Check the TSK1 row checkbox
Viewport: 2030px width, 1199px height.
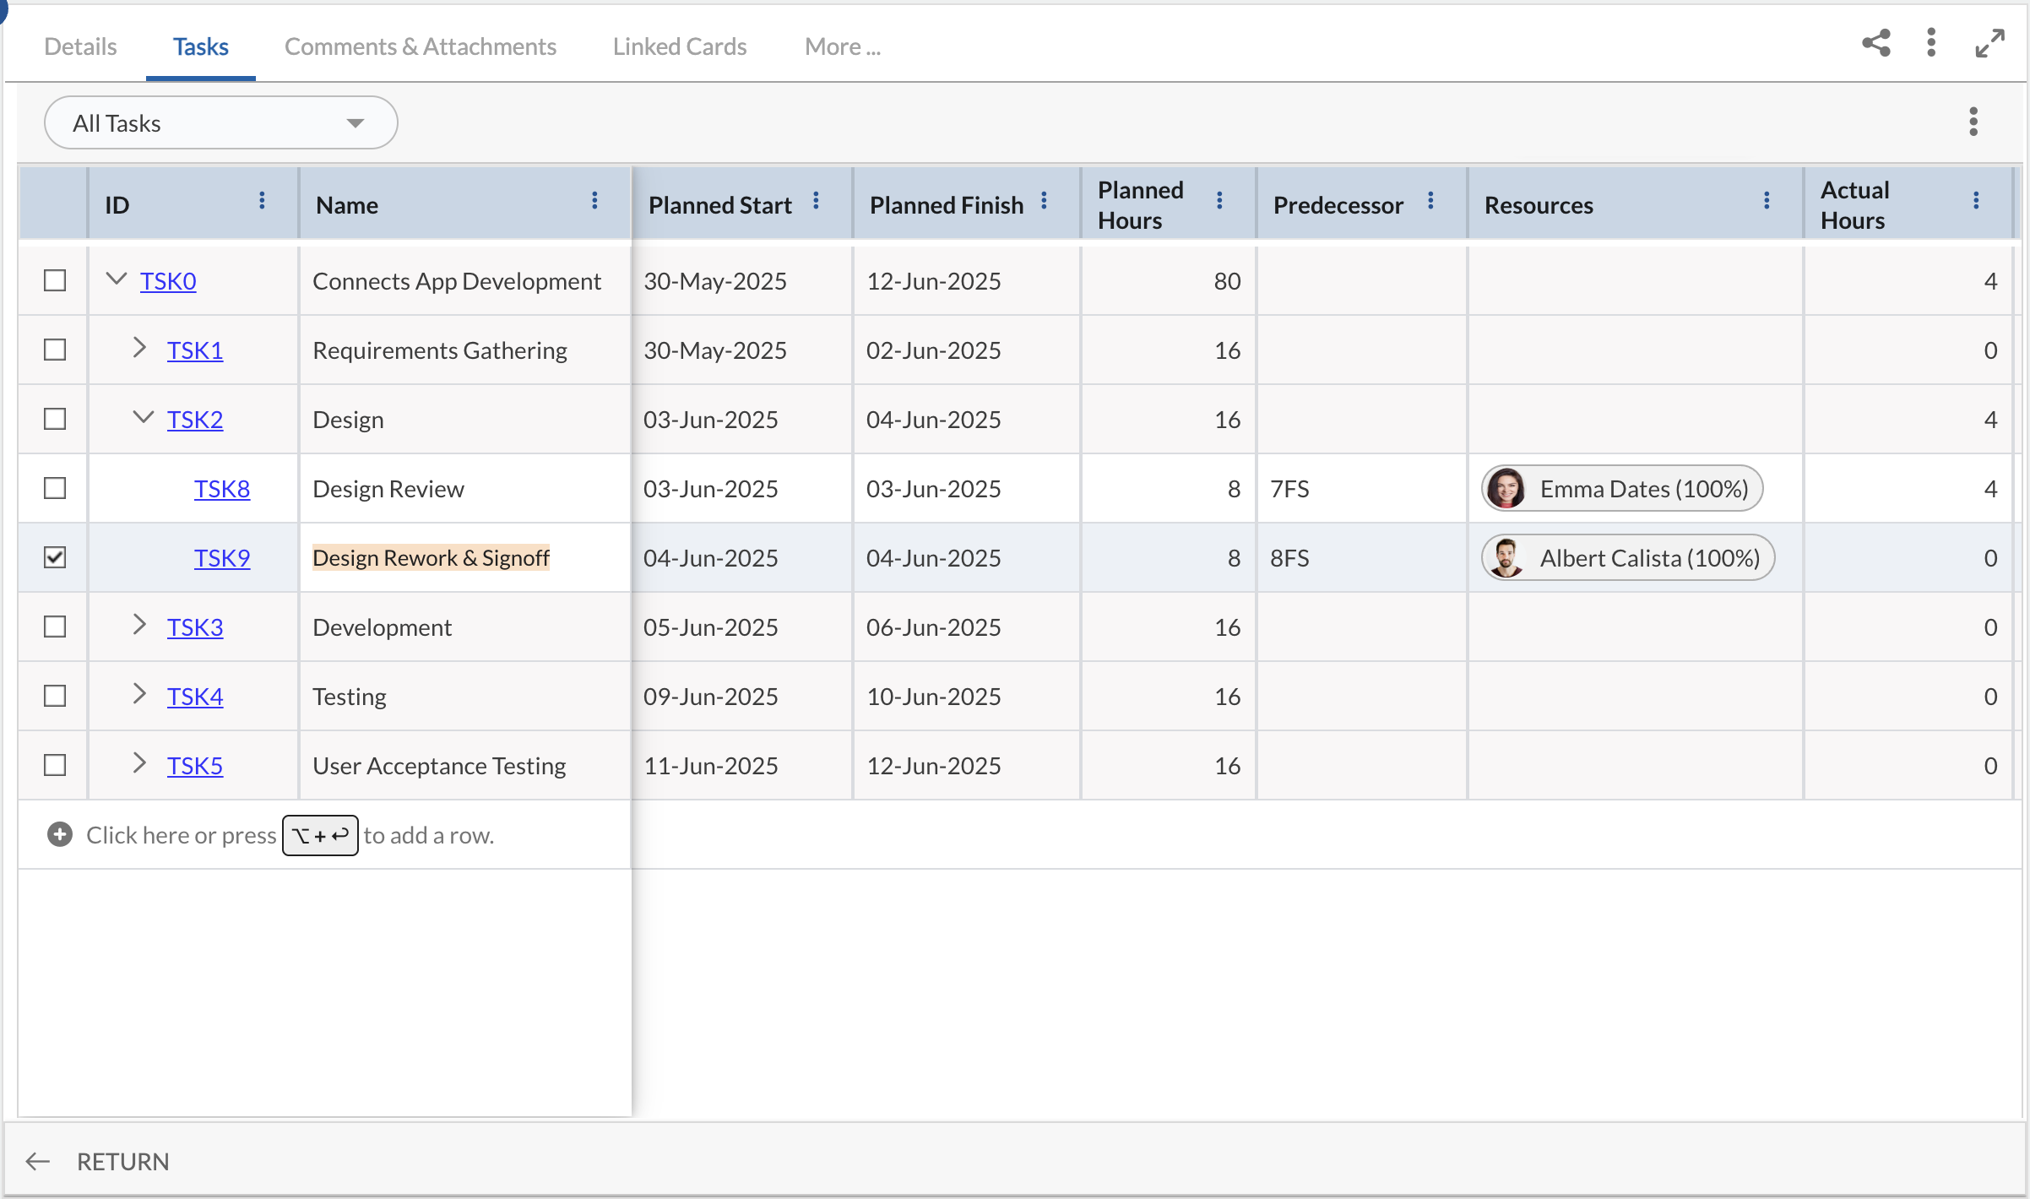click(x=54, y=349)
